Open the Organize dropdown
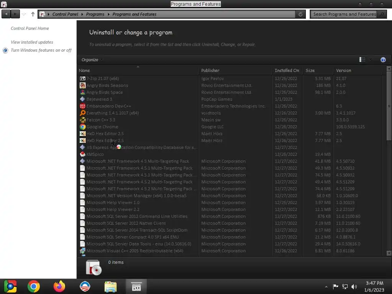This screenshot has height=294, width=392. [92, 60]
